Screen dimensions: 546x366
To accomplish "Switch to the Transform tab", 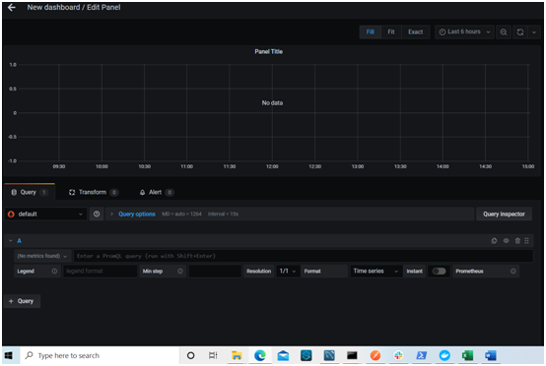I will tap(94, 192).
